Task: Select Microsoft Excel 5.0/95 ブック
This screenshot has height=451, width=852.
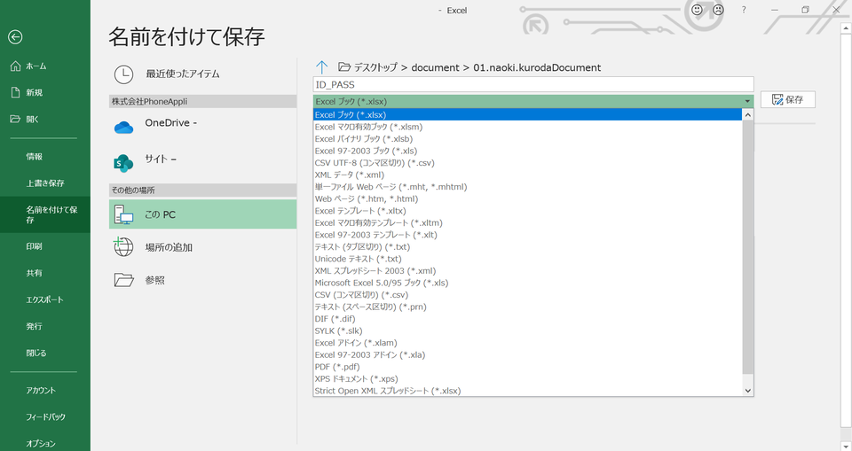Action: [527, 283]
